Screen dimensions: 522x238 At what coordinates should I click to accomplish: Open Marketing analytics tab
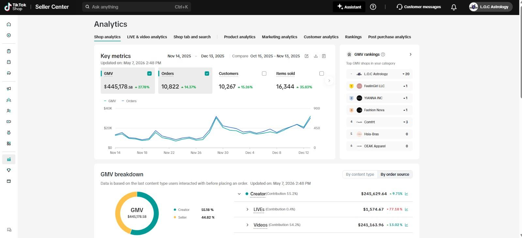point(280,37)
